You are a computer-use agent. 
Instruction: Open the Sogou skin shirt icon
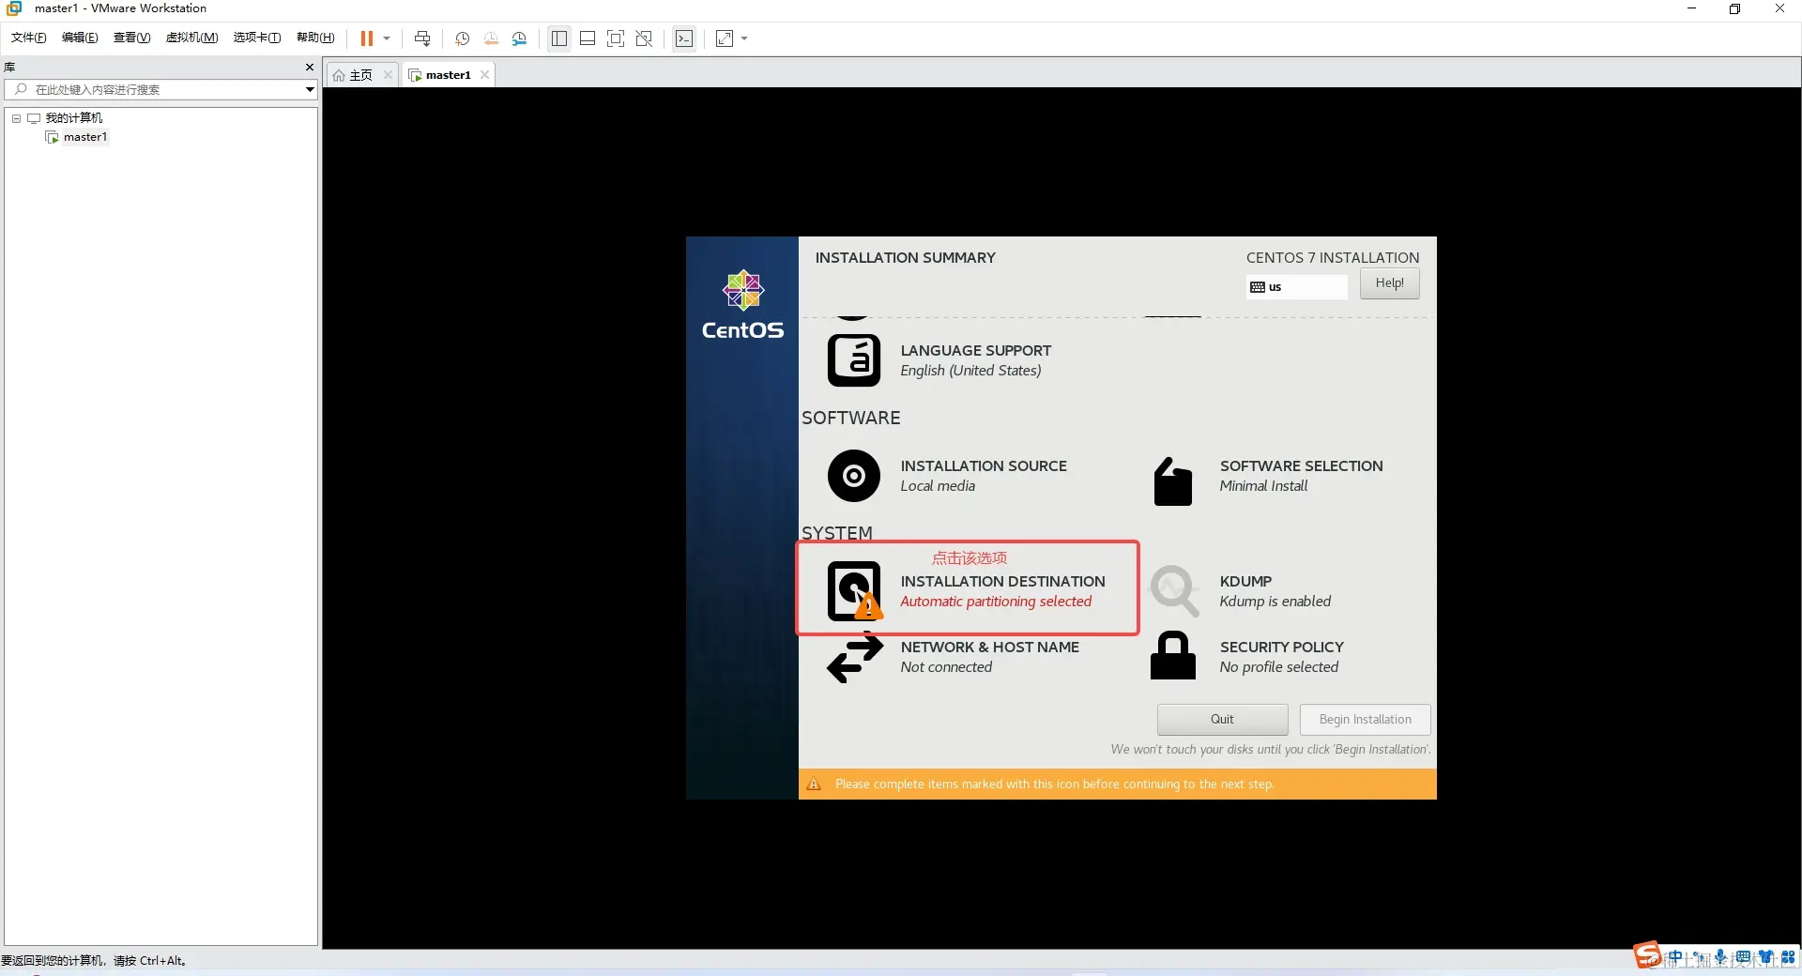pyautogui.click(x=1766, y=957)
